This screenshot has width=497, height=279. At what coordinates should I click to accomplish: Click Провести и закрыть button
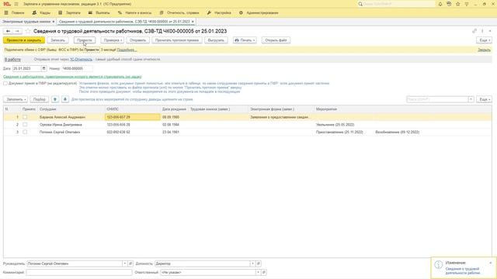click(x=24, y=40)
